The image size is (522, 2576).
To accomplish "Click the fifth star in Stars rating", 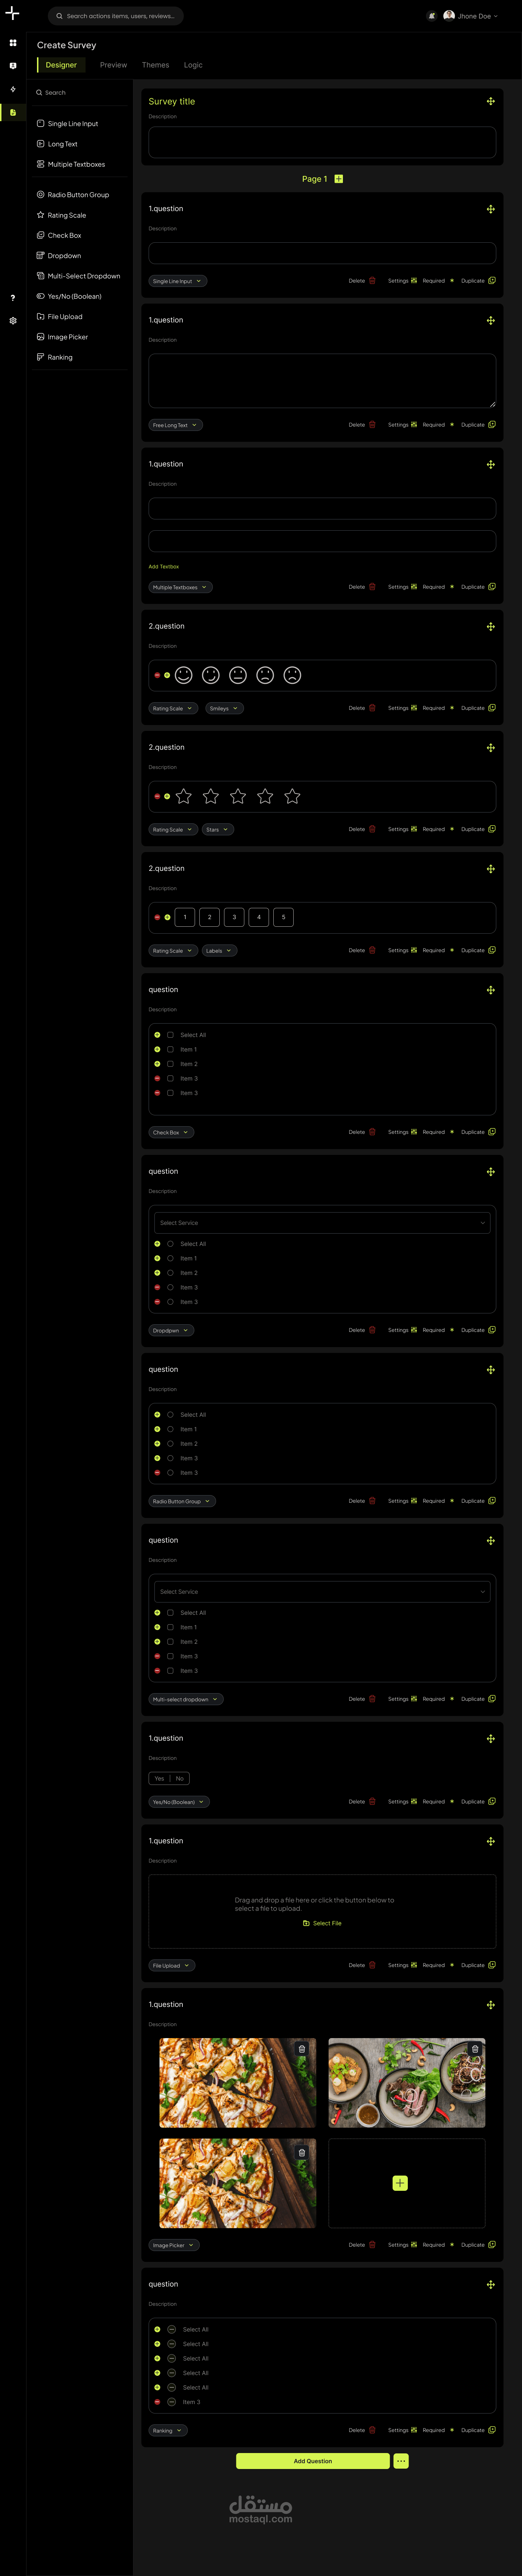I will click(292, 796).
